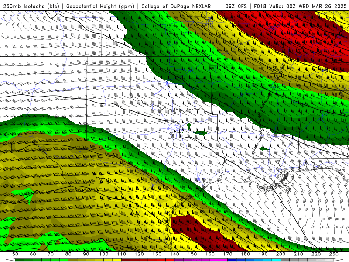Click the '250mb Isotachs (kts)' title text
The height and width of the screenshot is (262, 349).
[31, 7]
